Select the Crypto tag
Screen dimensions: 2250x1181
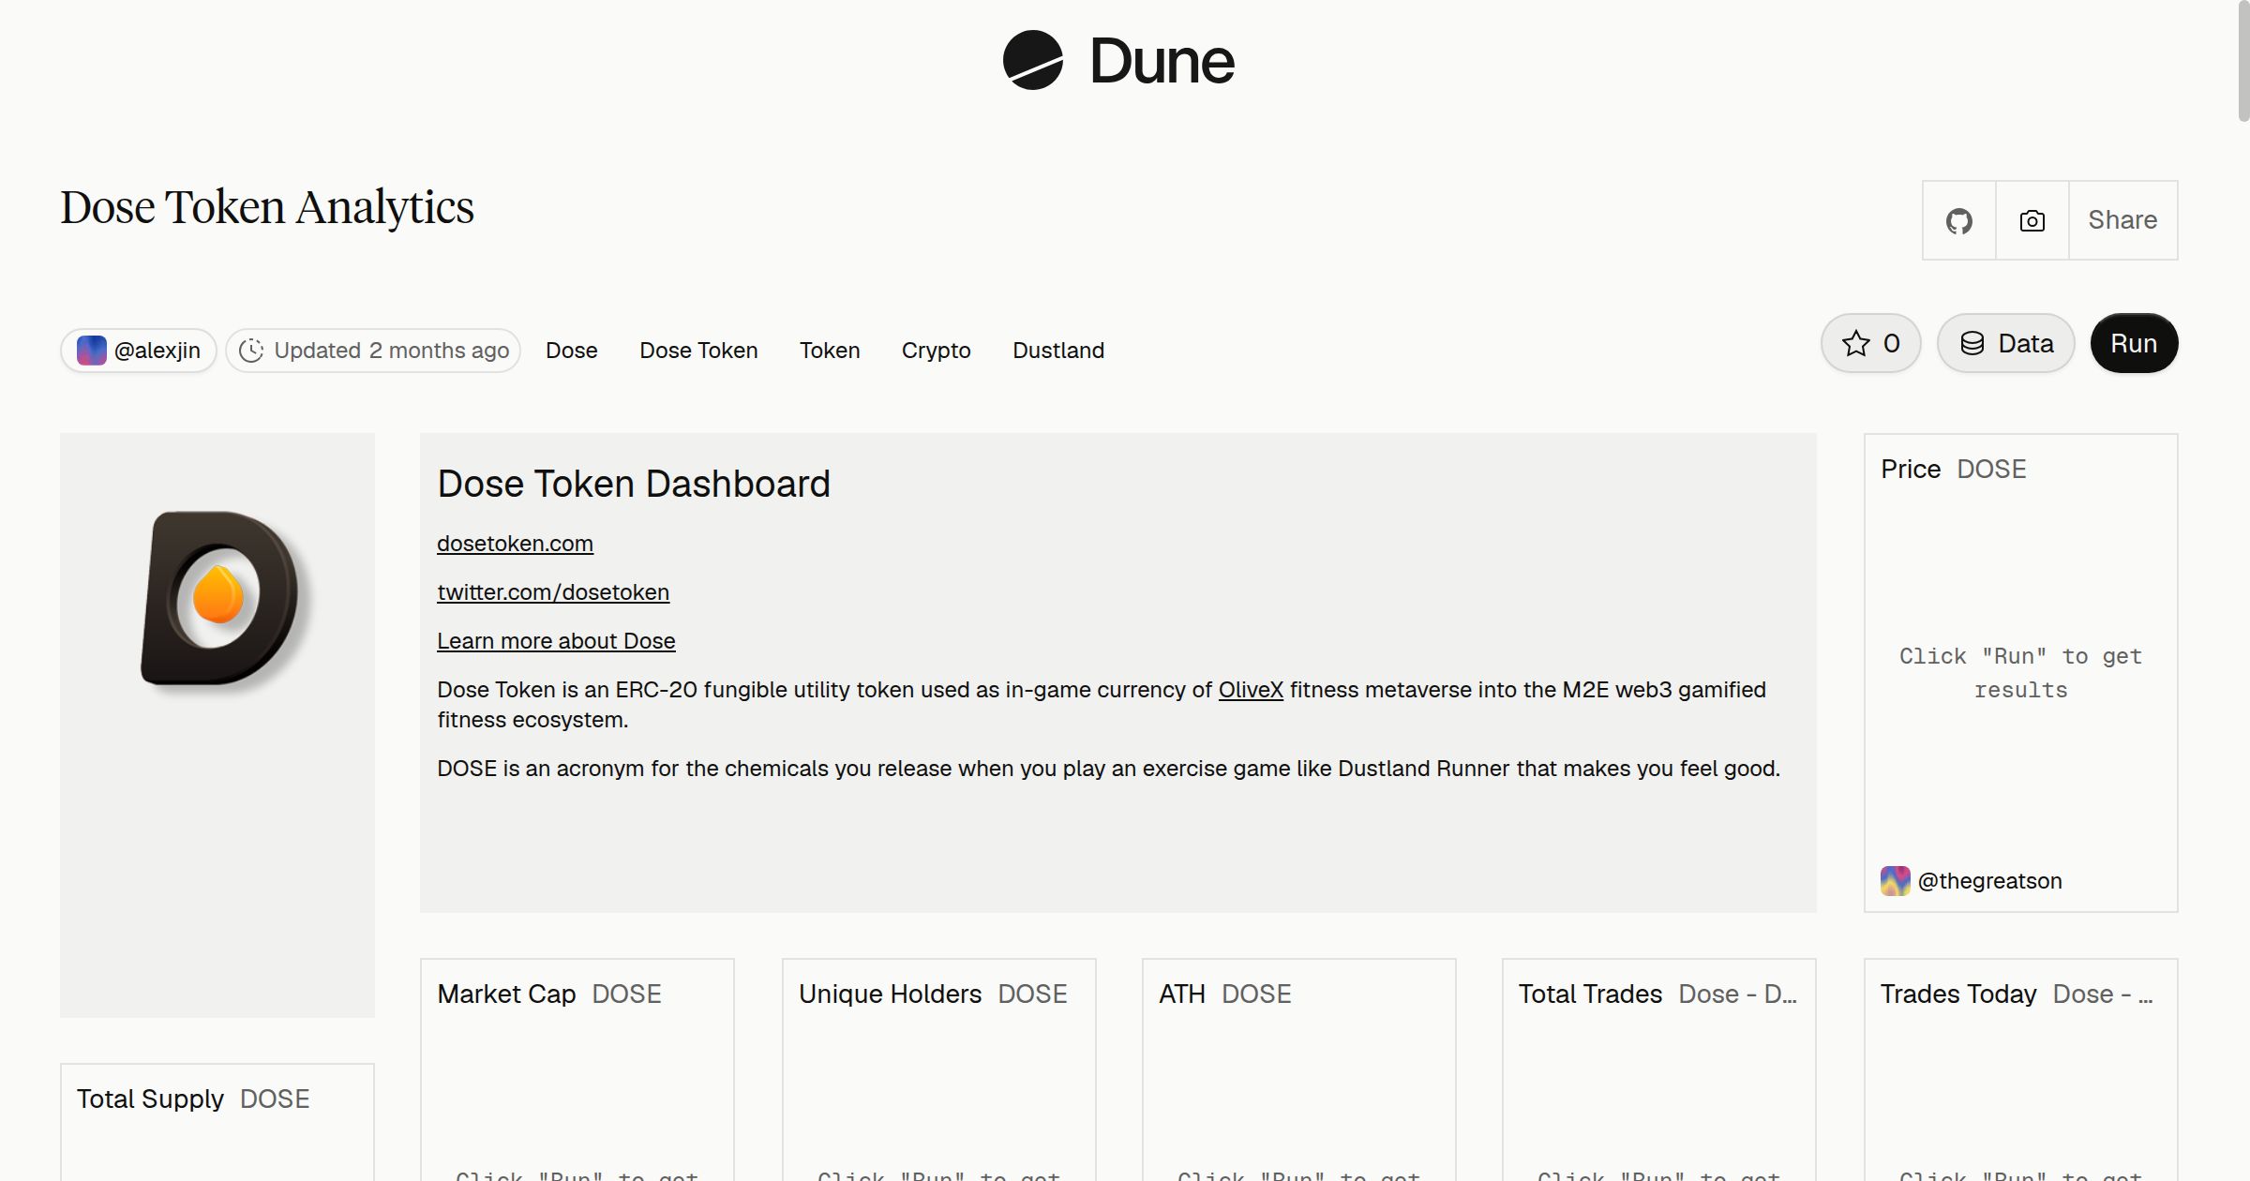936,351
